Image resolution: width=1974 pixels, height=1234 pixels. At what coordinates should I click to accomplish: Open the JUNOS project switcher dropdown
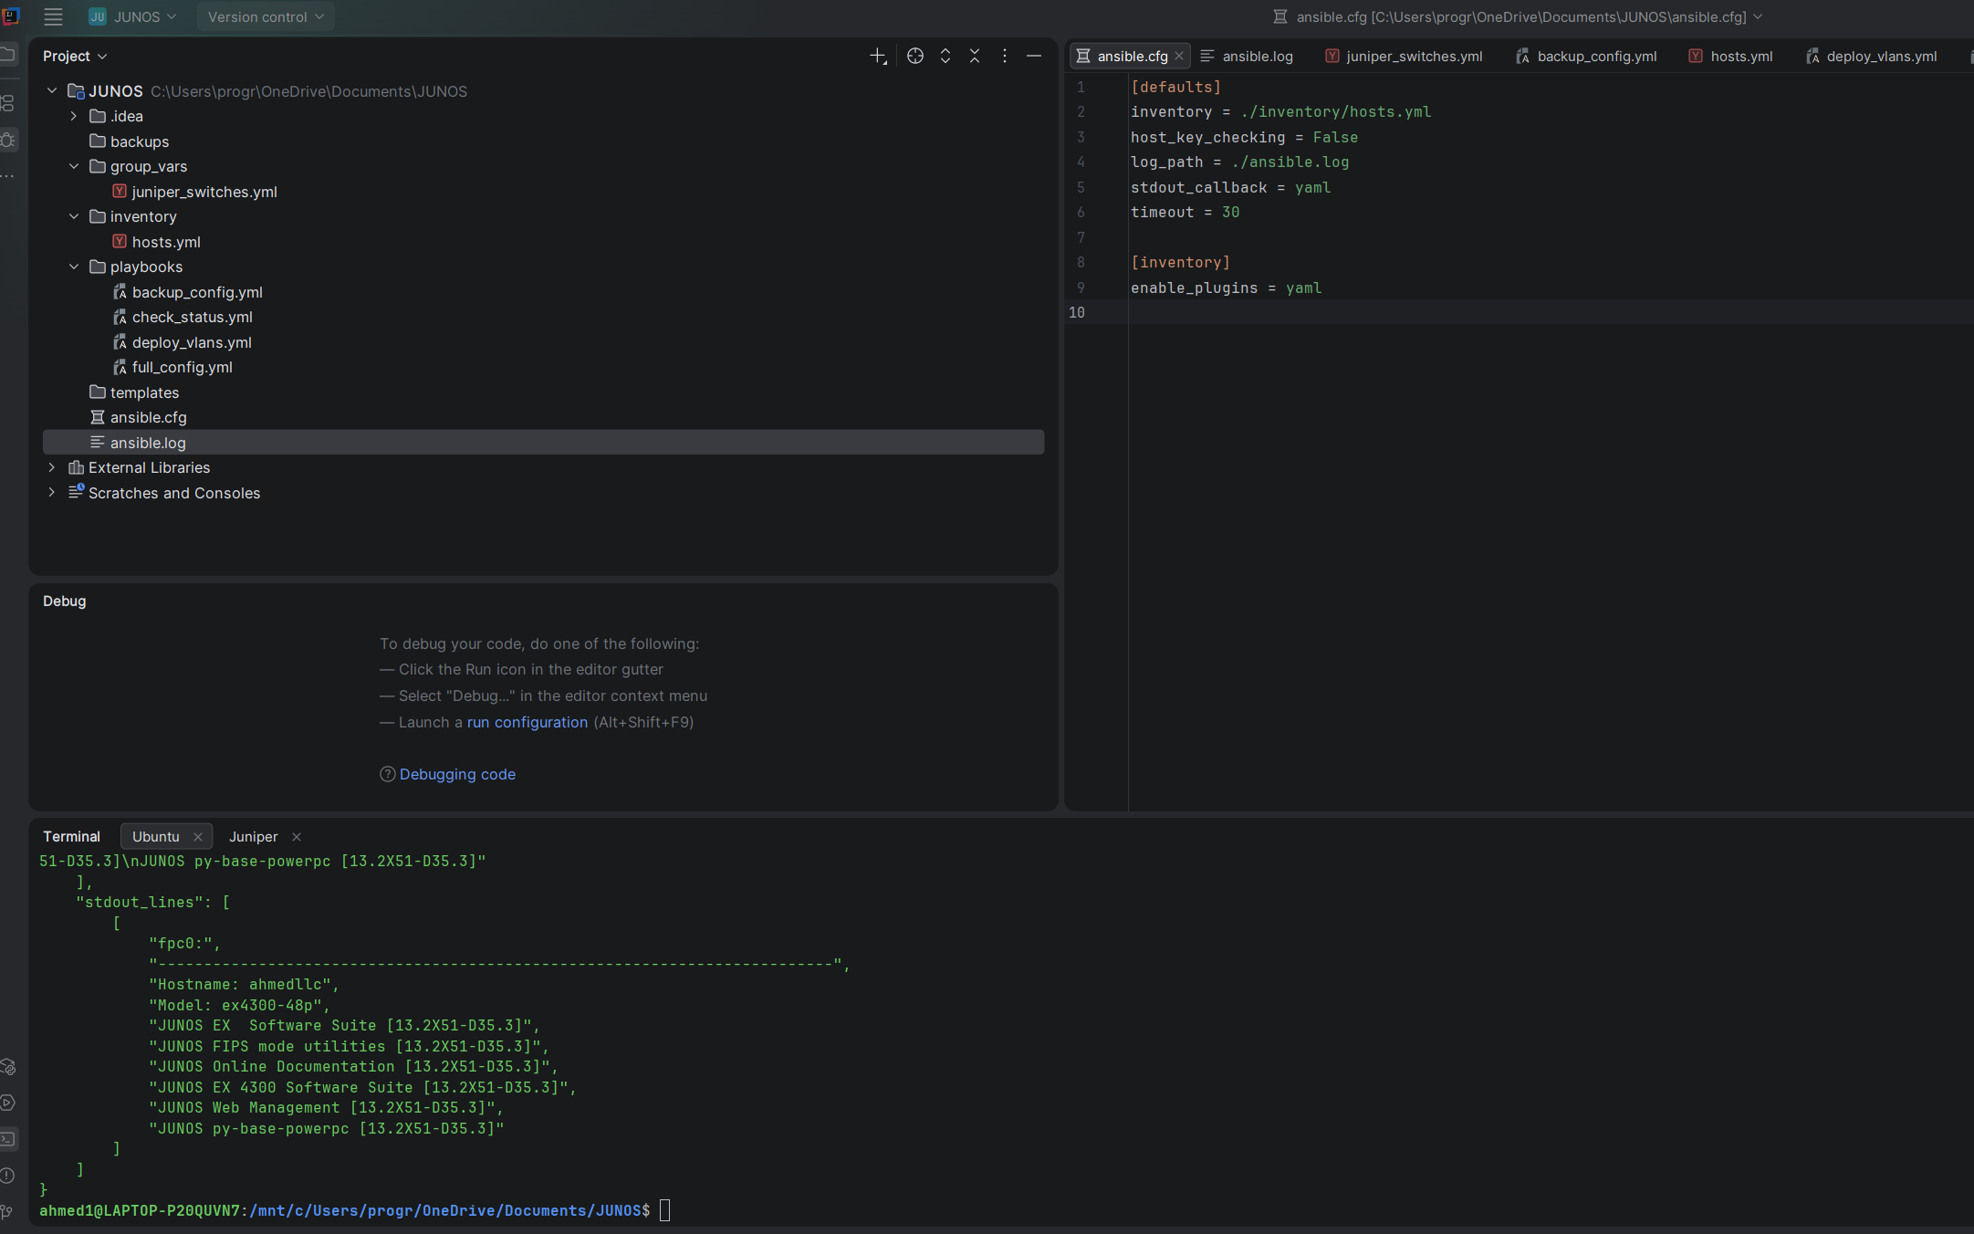coord(133,16)
